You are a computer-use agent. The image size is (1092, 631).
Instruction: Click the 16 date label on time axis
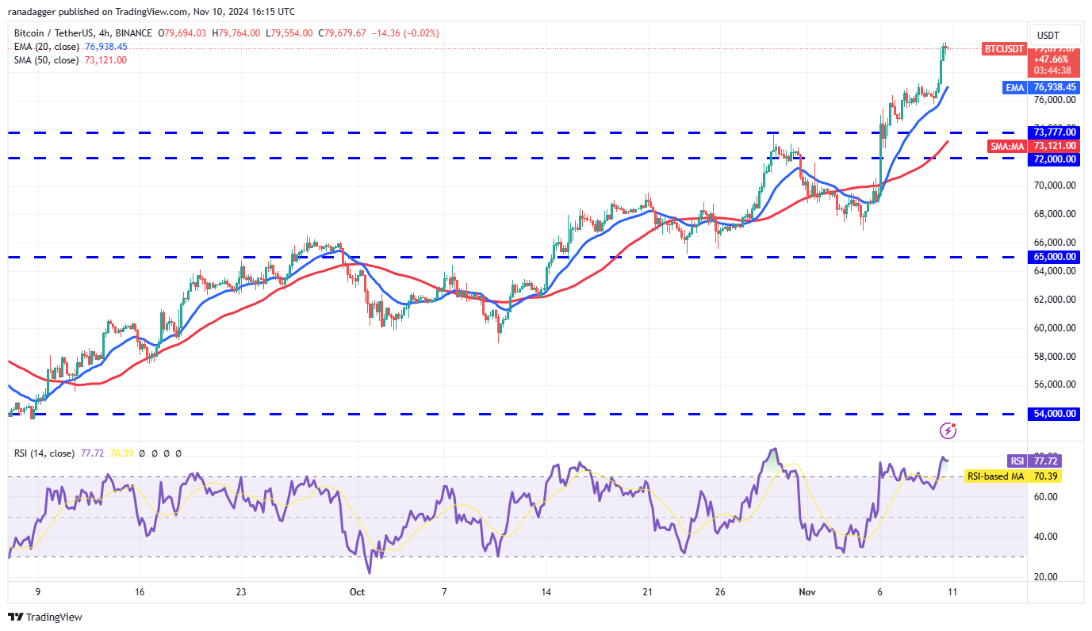click(x=139, y=592)
